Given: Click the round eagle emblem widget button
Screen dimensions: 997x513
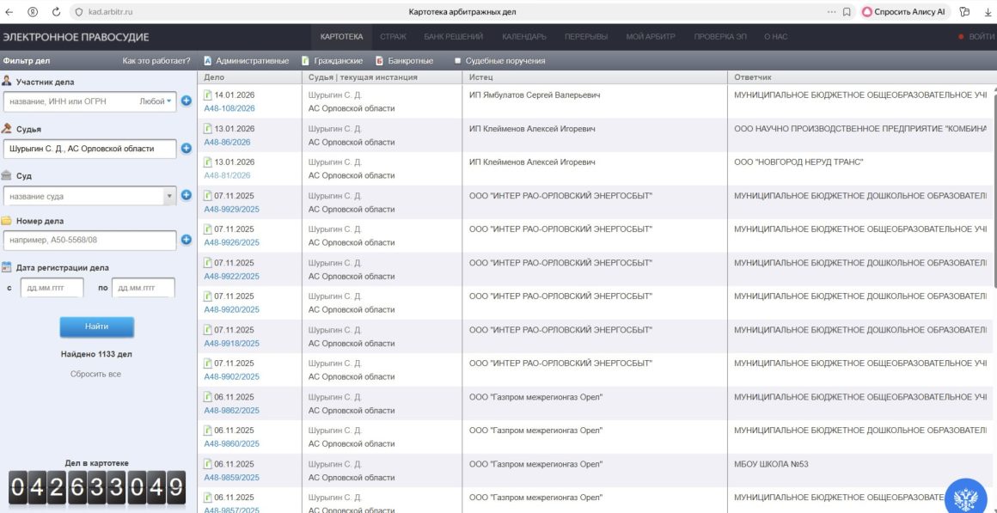Looking at the screenshot, I should pos(969,494).
